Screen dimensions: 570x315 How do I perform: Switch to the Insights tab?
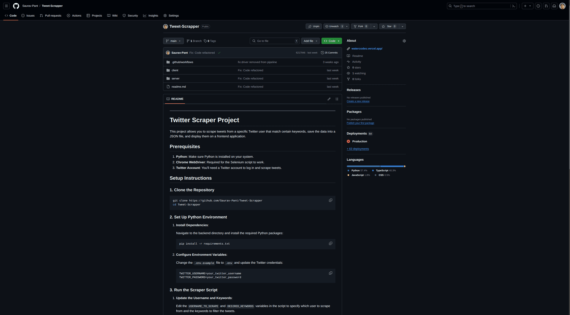click(x=151, y=16)
